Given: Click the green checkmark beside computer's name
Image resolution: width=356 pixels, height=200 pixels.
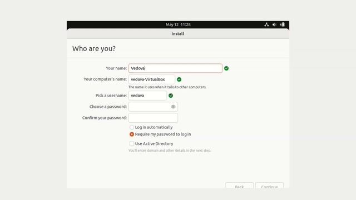Looking at the screenshot, I should 179,79.
